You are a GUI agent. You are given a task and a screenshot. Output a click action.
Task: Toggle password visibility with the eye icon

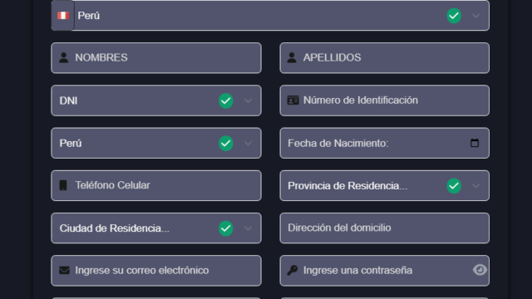480,270
